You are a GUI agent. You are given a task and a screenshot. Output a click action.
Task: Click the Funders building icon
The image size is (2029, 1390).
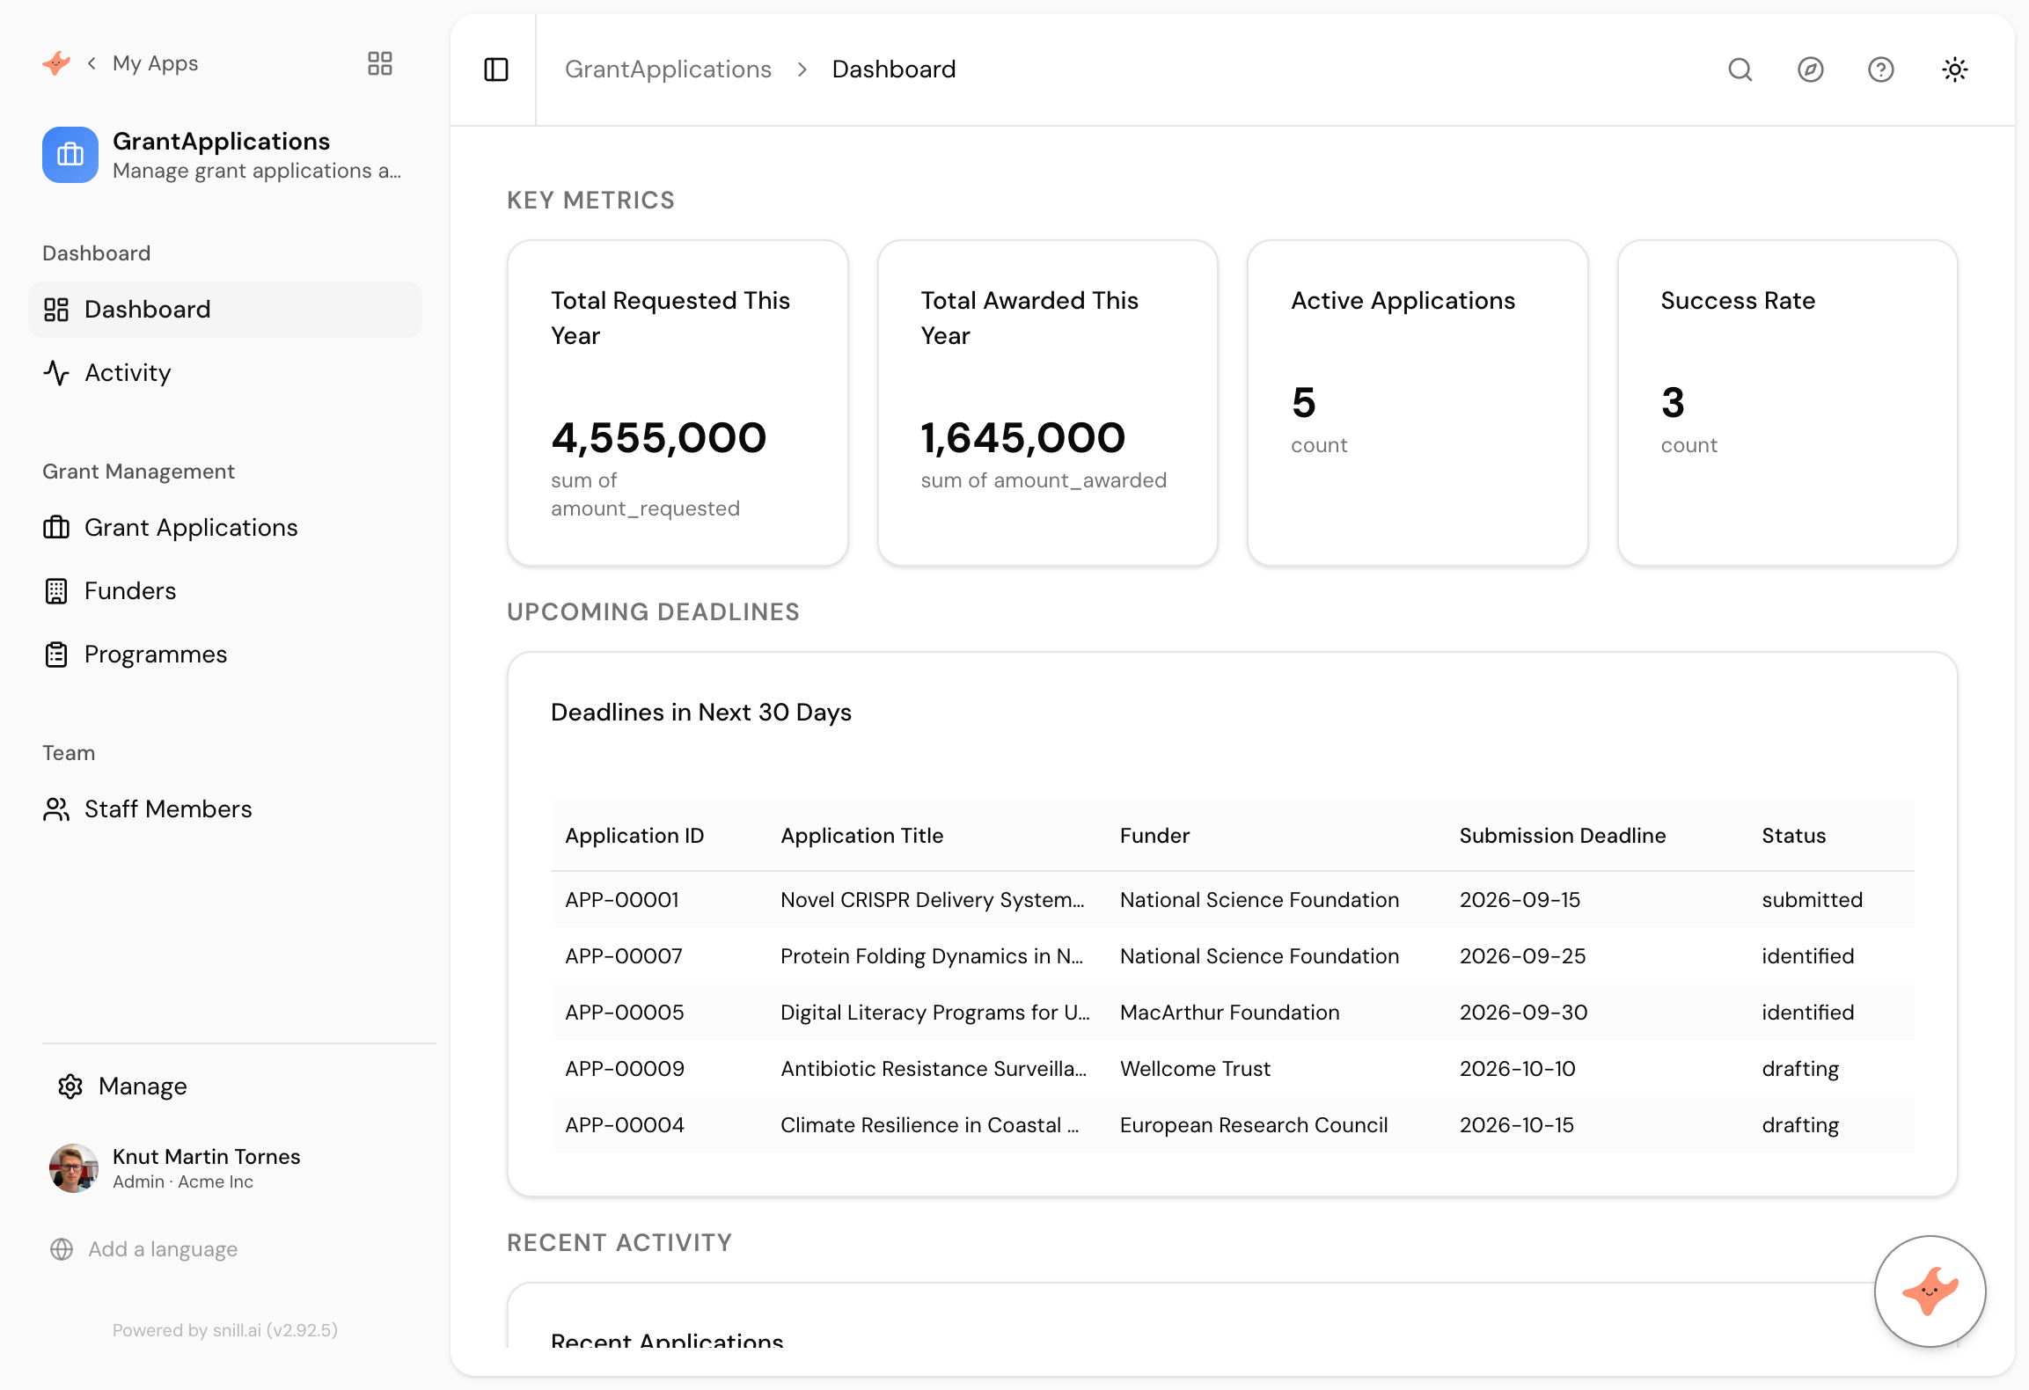(x=56, y=591)
